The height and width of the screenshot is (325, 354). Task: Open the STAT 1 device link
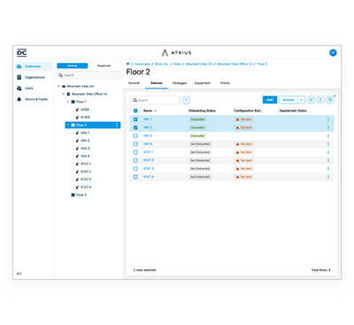149,152
